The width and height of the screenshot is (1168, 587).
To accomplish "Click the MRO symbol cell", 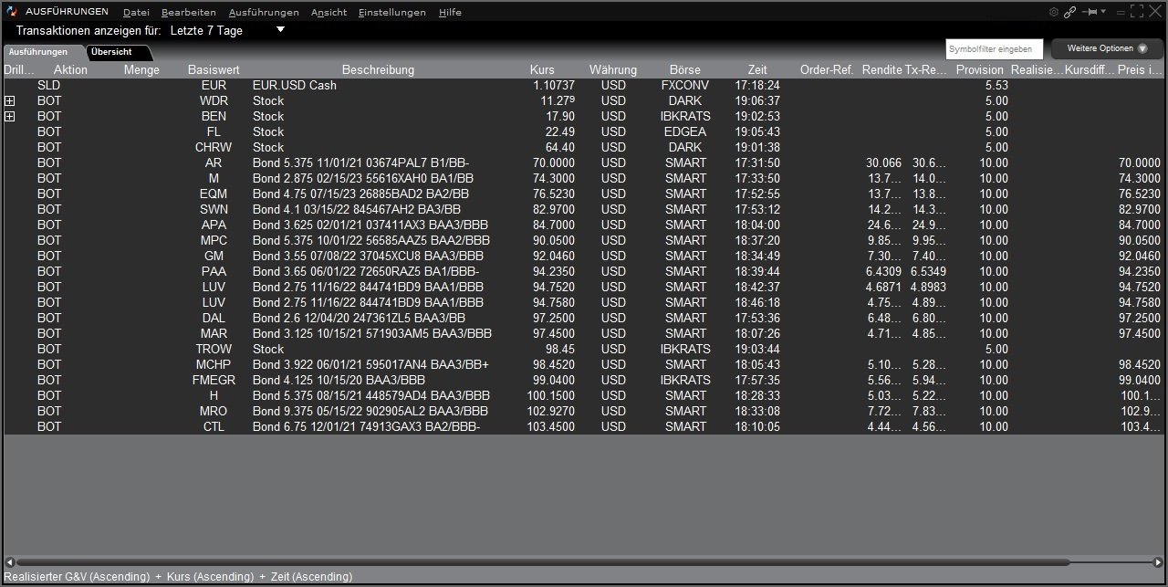I will (214, 412).
